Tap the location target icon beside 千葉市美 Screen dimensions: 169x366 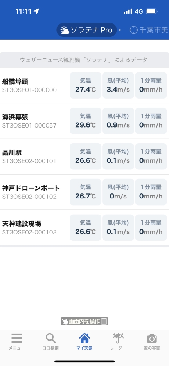click(133, 30)
